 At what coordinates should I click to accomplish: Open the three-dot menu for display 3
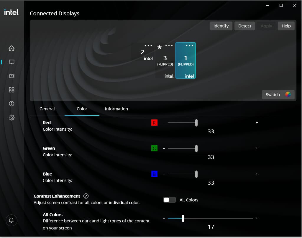point(169,46)
